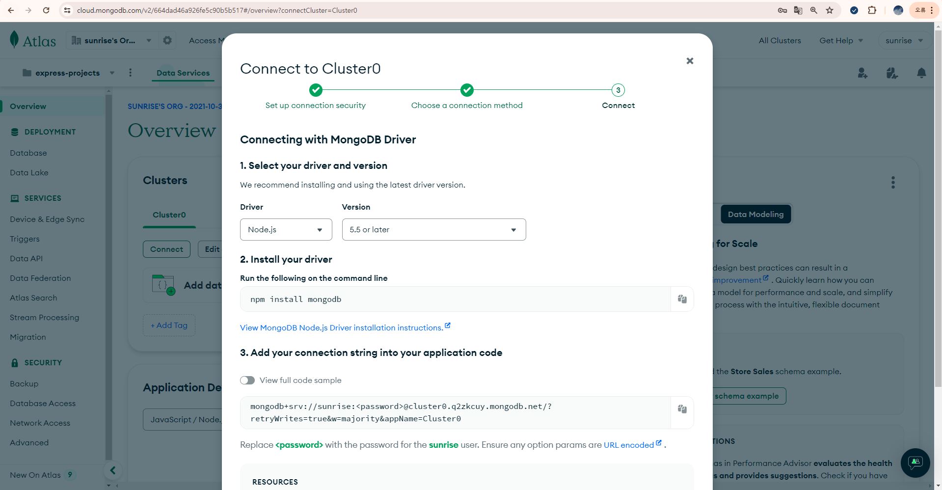
Task: Select Overview in the sidebar
Action: pos(28,106)
